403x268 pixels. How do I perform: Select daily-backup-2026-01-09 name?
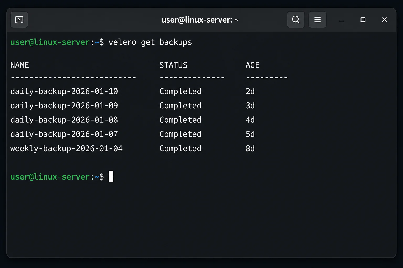[x=64, y=106]
